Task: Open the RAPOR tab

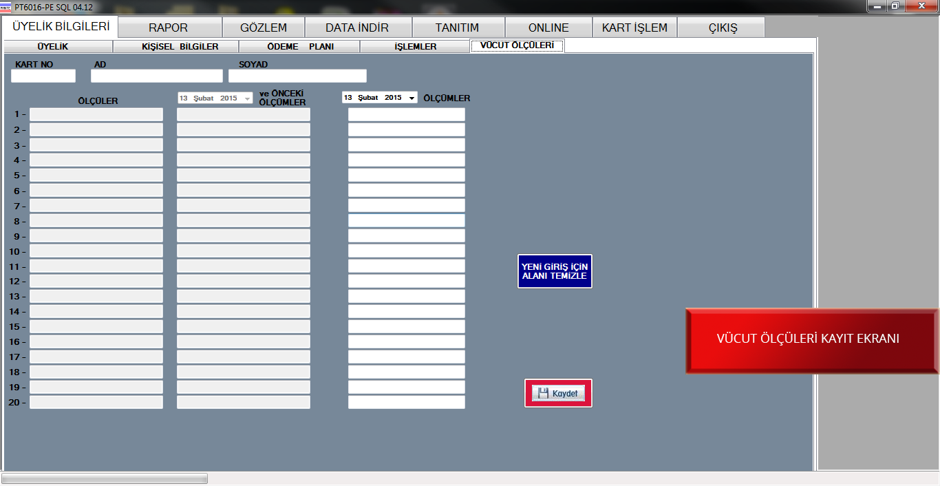Action: click(x=169, y=28)
